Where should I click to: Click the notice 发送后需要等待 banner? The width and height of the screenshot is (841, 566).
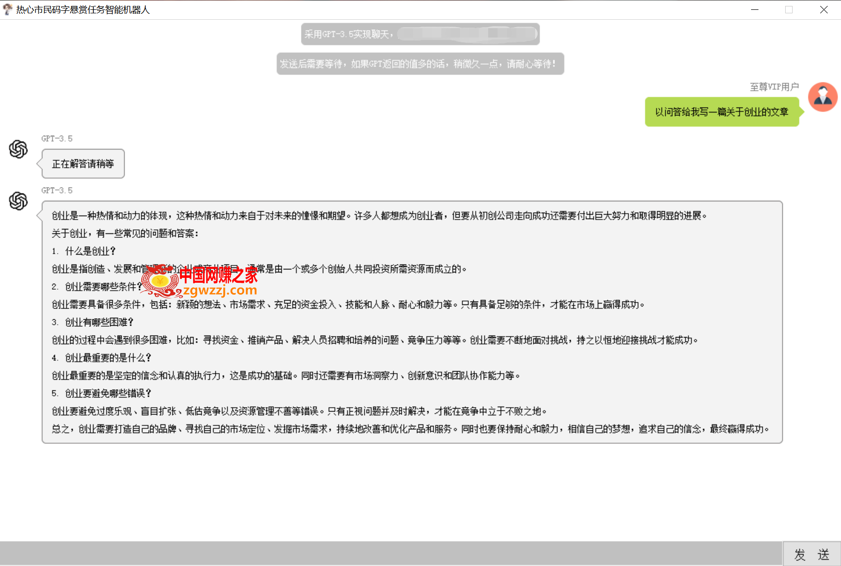[x=420, y=64]
